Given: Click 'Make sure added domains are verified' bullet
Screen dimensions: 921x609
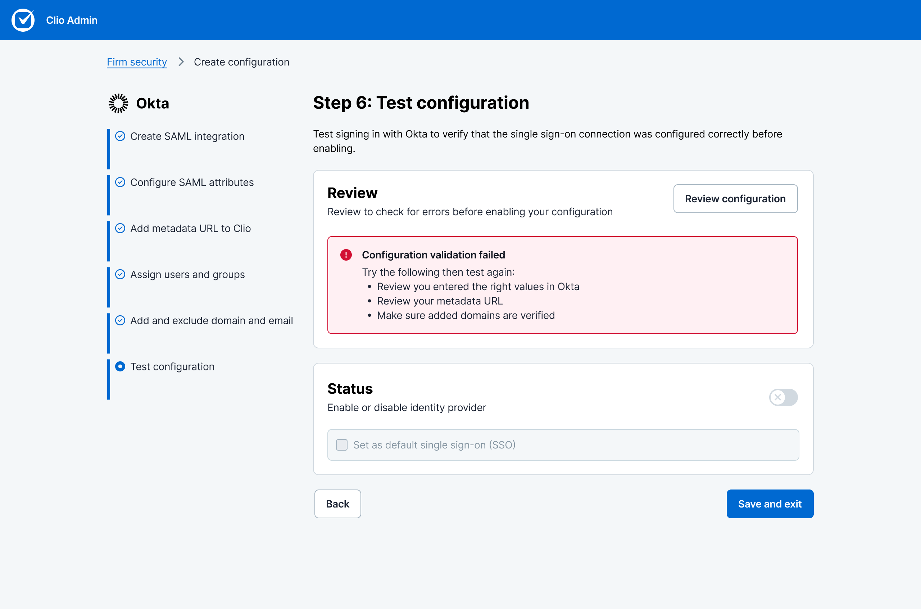Looking at the screenshot, I should [x=466, y=315].
